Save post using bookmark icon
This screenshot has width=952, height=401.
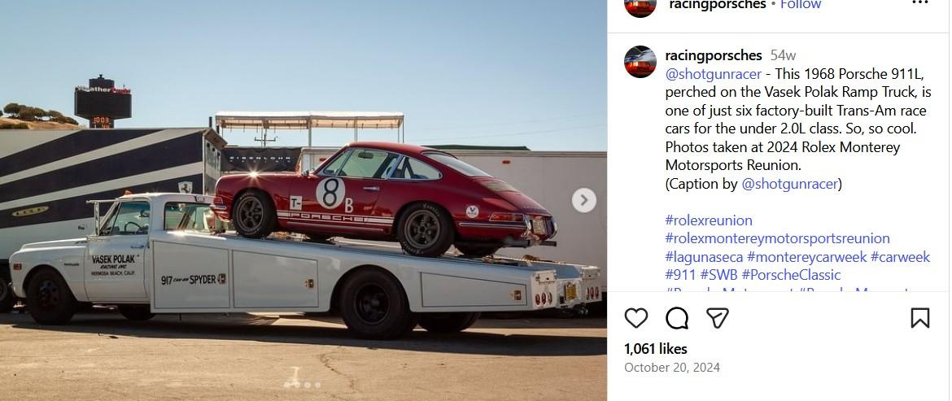coord(919,318)
